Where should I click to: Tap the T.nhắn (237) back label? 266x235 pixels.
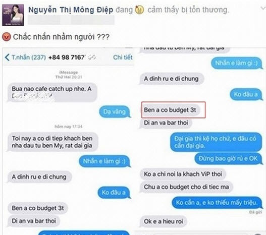click(x=29, y=57)
